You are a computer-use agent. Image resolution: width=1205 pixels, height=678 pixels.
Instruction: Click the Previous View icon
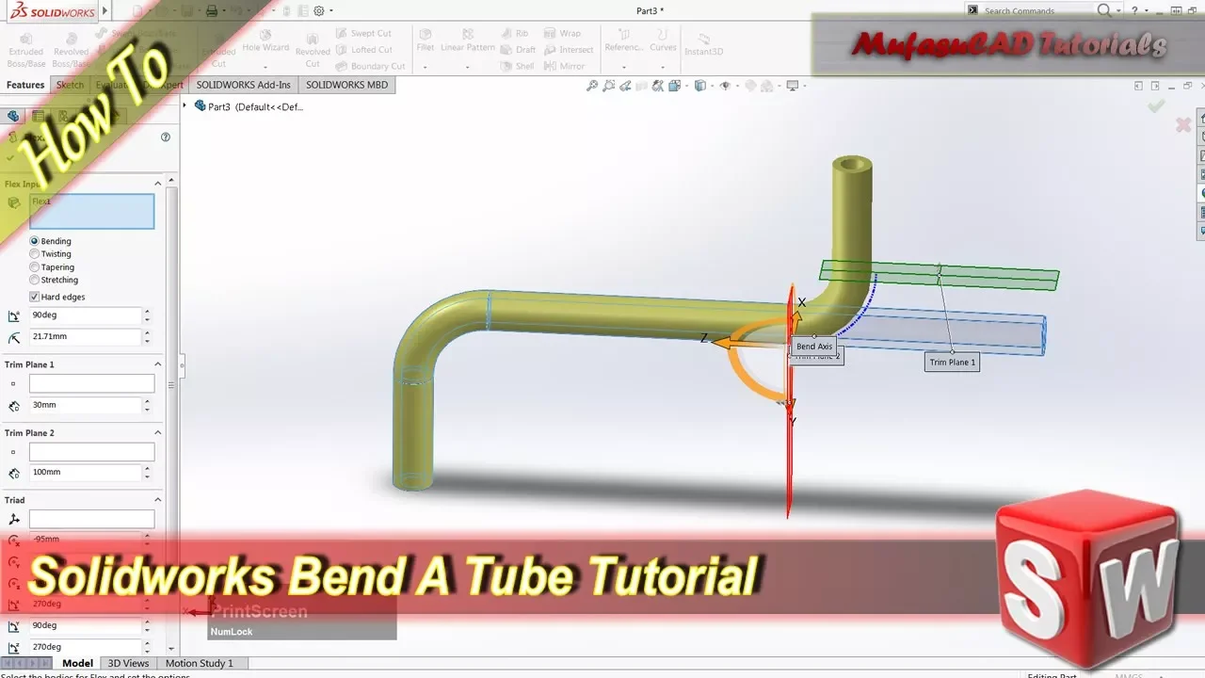(626, 86)
